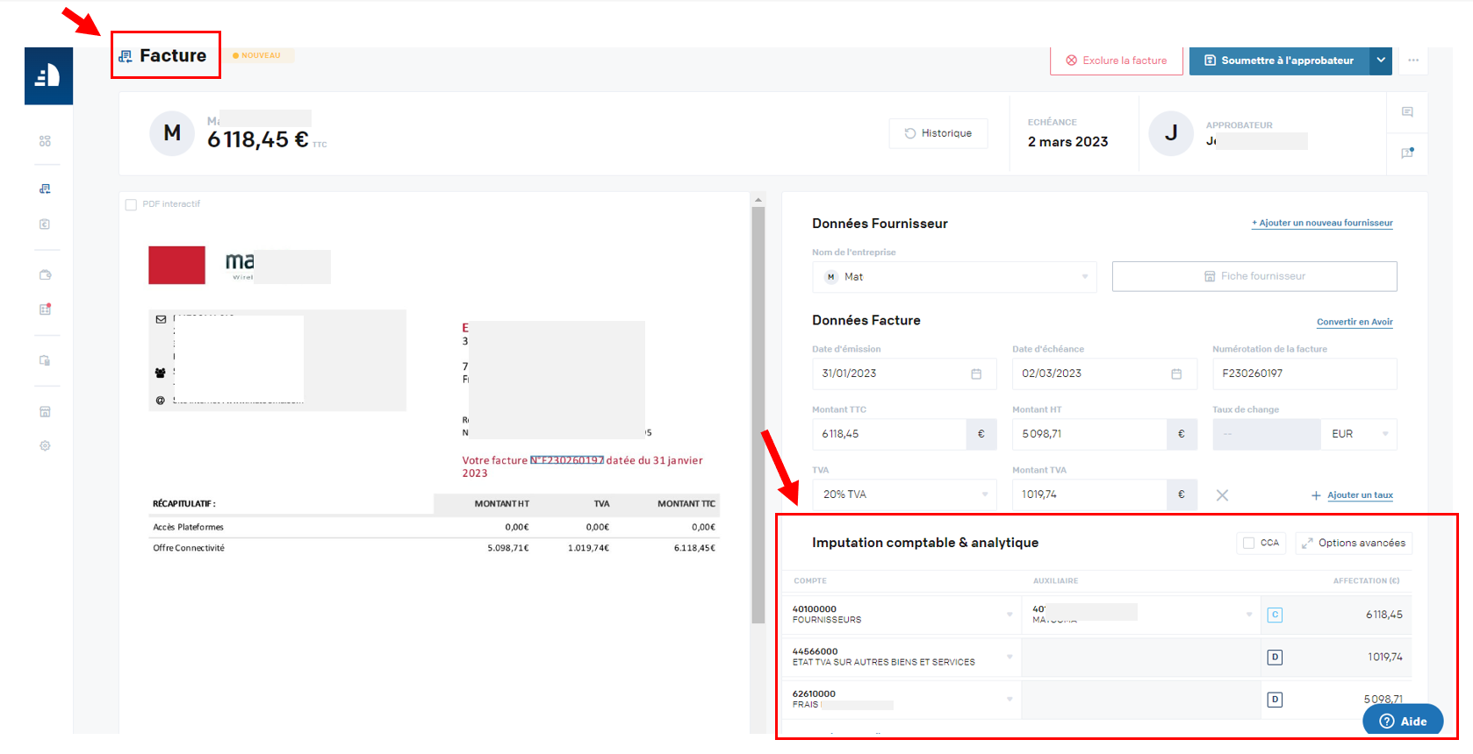Remove the TVA rate with the X icon
The width and height of the screenshot is (1473, 754).
click(x=1221, y=495)
